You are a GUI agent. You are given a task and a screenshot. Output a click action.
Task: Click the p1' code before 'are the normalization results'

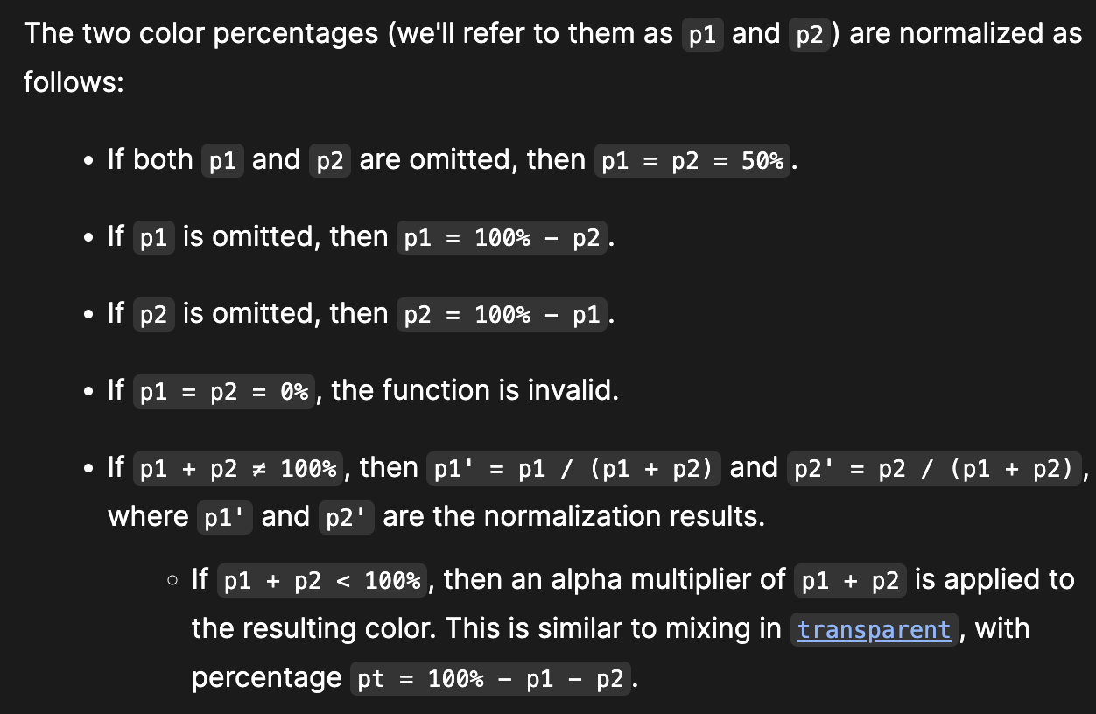[x=225, y=518]
